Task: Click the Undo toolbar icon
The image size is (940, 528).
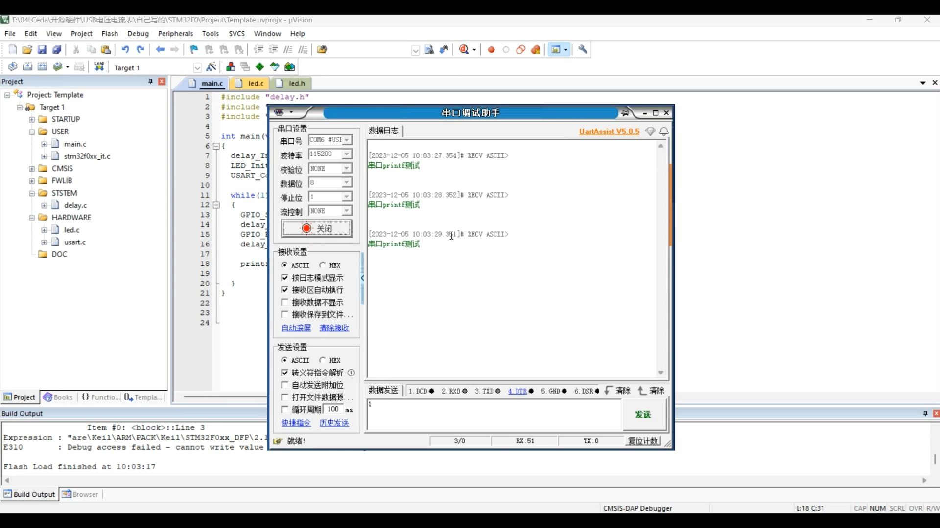Action: 125,50
